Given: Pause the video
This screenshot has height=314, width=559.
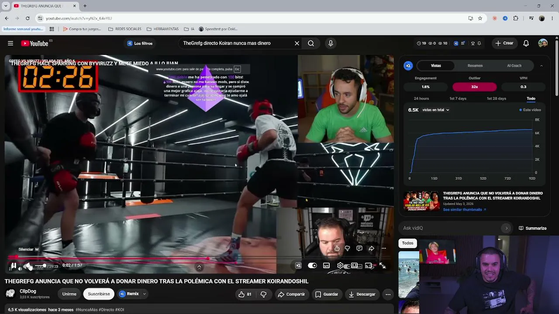Looking at the screenshot, I should (x=14, y=266).
